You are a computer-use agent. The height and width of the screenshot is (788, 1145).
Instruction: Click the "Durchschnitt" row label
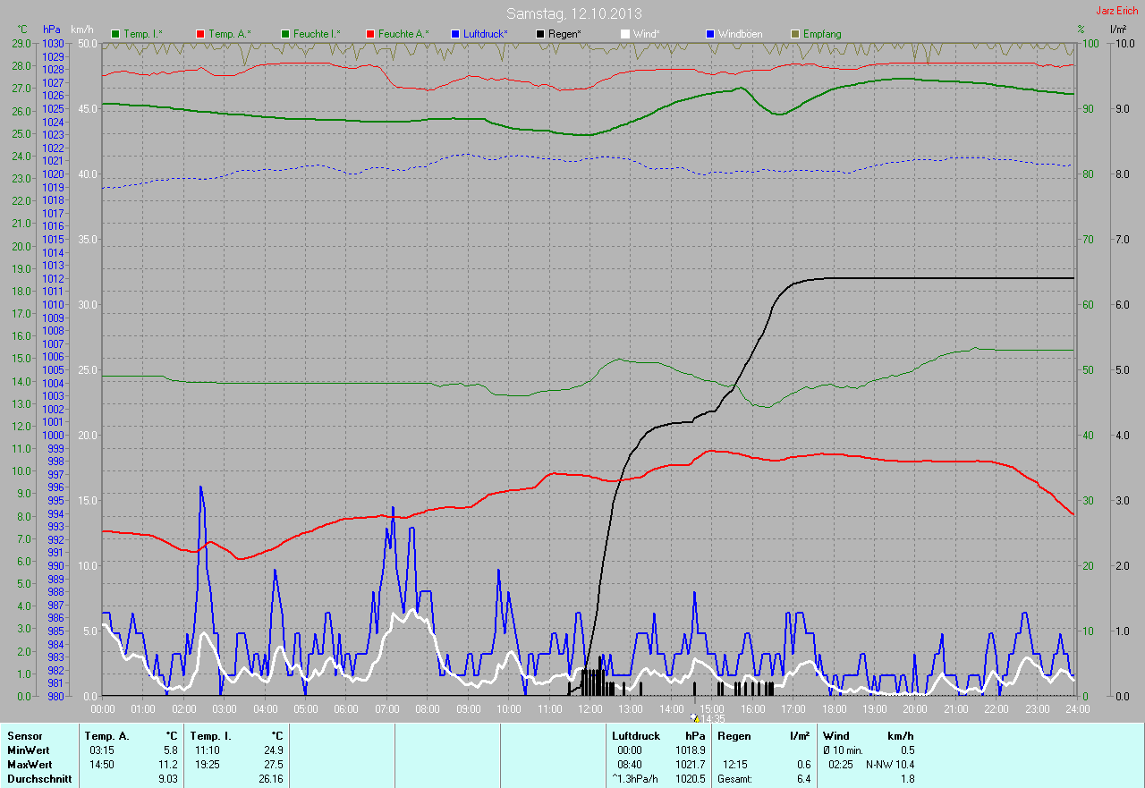(39, 779)
